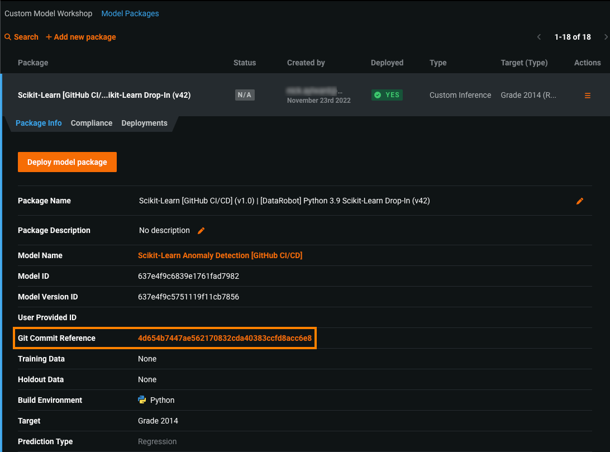Open Custom Model Workshop section
Viewport: 610px width, 452px height.
coord(49,13)
